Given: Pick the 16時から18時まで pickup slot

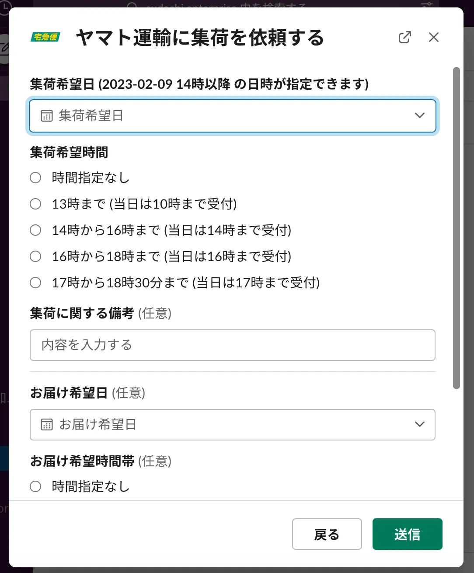Looking at the screenshot, I should pos(35,256).
